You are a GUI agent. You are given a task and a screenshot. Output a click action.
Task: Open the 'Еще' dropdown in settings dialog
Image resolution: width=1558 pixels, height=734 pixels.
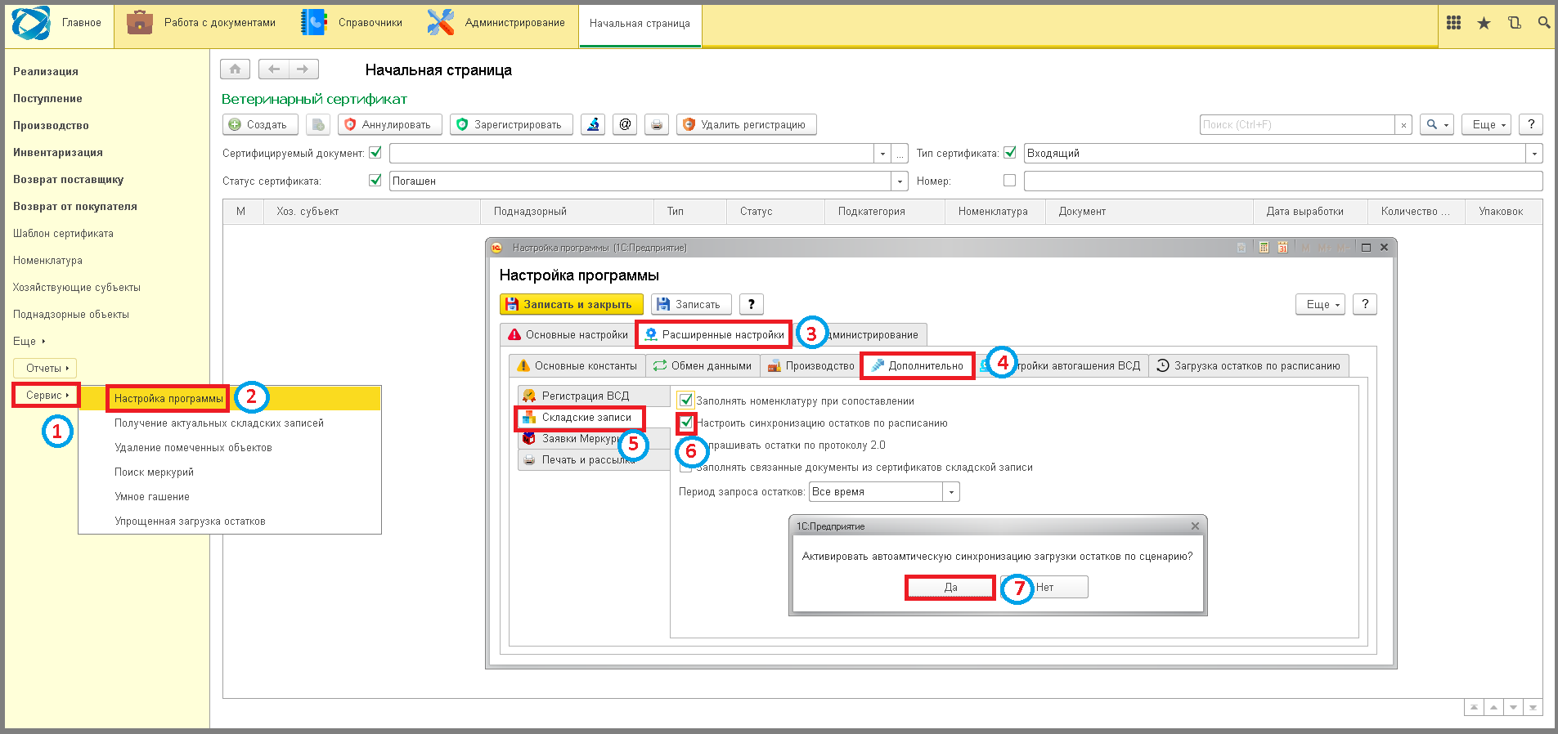(x=1319, y=305)
